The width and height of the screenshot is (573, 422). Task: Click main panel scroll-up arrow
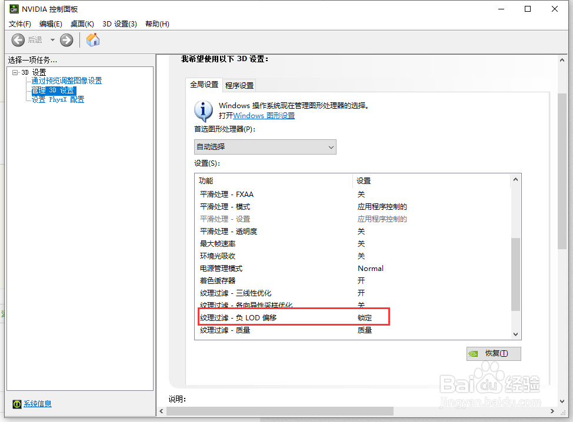click(x=562, y=60)
